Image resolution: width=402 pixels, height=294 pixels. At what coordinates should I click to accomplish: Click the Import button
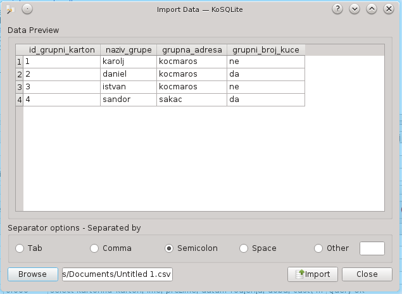[313, 274]
